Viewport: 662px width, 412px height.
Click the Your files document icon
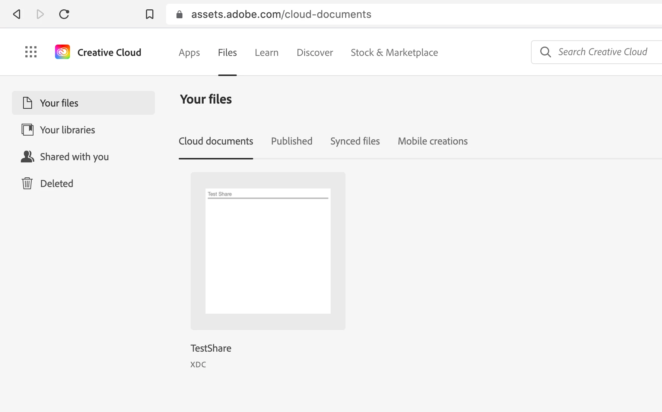(x=28, y=103)
